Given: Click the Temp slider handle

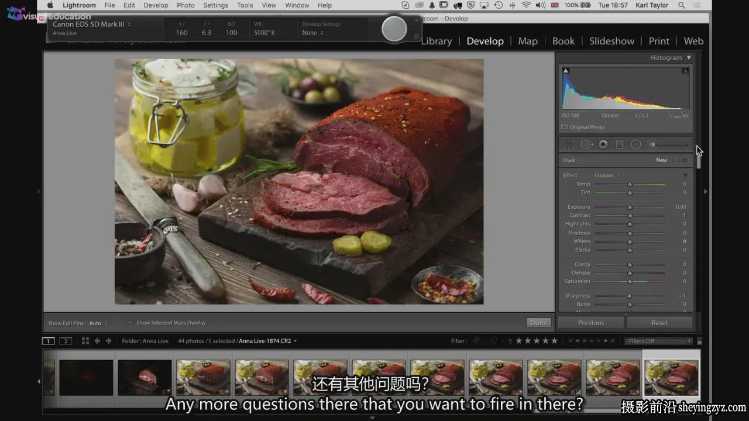Looking at the screenshot, I should point(630,184).
